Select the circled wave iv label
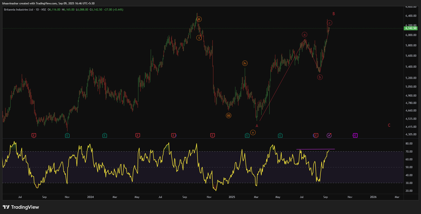Image resolution: width=421 pixels, height=214 pixels. point(245,63)
